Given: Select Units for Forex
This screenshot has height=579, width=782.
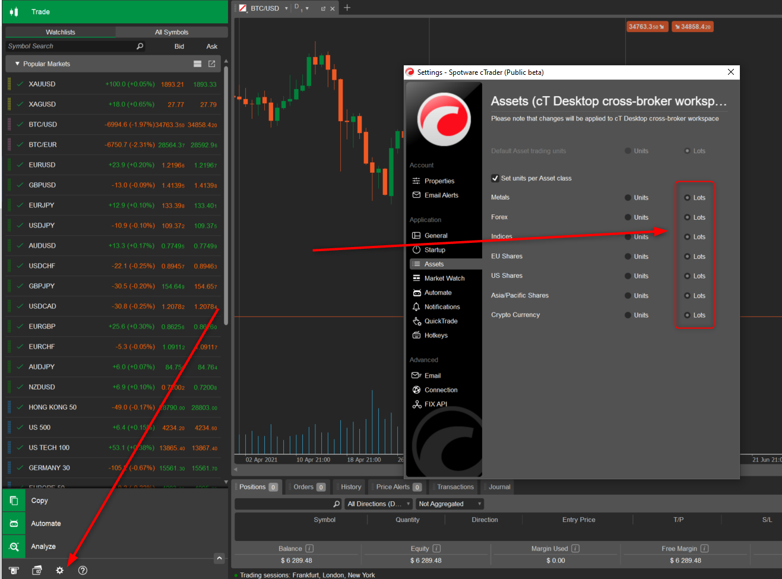Looking at the screenshot, I should click(x=628, y=217).
